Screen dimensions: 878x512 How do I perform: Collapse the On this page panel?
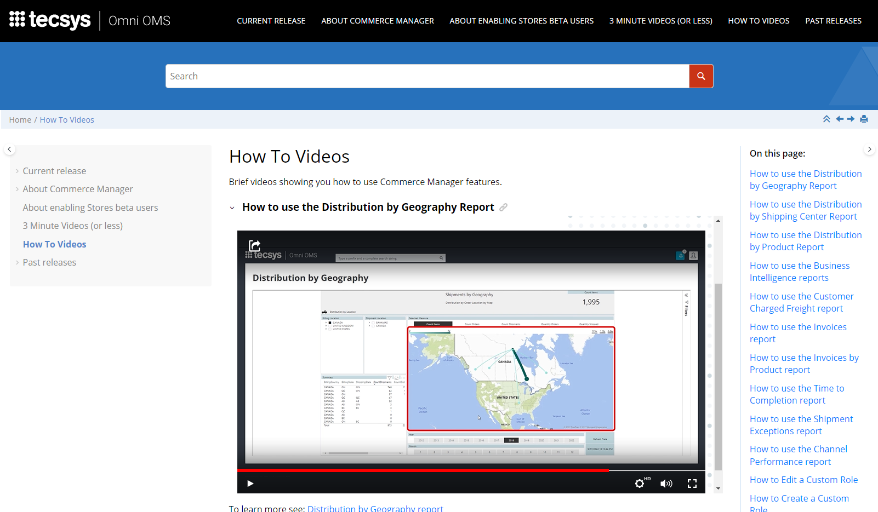point(869,149)
